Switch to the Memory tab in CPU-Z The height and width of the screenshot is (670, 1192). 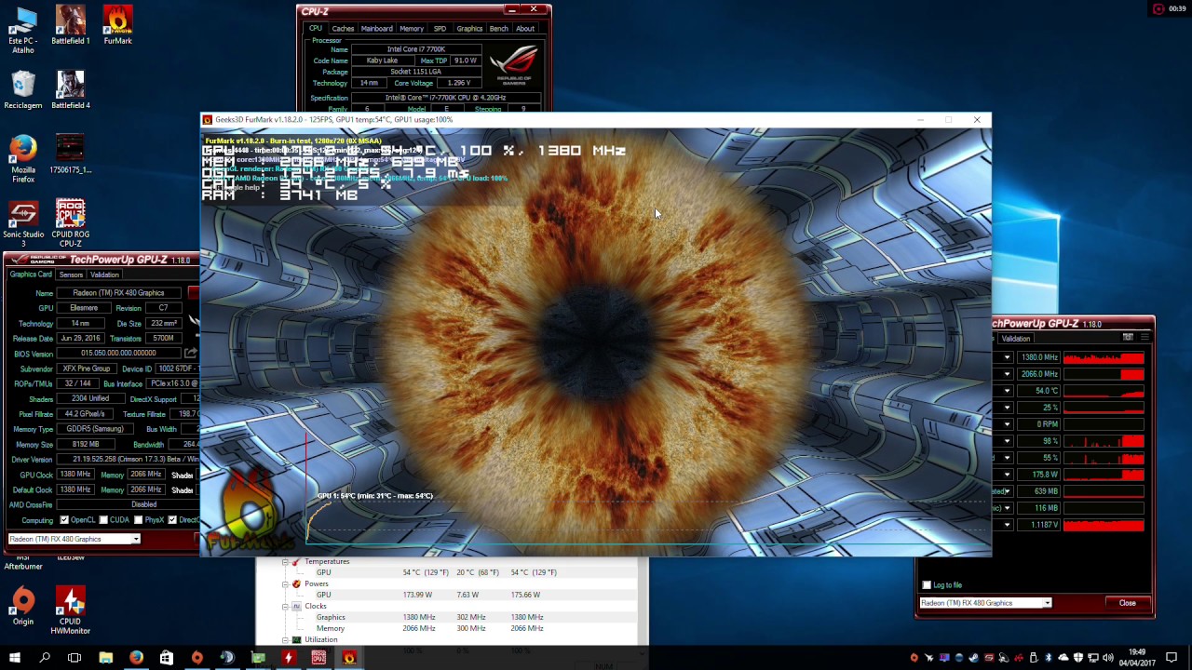tap(412, 29)
